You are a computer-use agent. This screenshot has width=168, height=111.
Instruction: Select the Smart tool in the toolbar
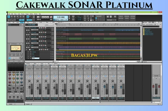click(9, 17)
